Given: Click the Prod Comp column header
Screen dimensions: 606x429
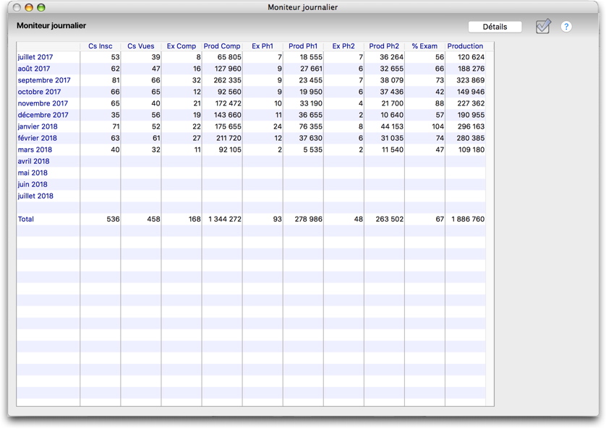Looking at the screenshot, I should (x=222, y=46).
